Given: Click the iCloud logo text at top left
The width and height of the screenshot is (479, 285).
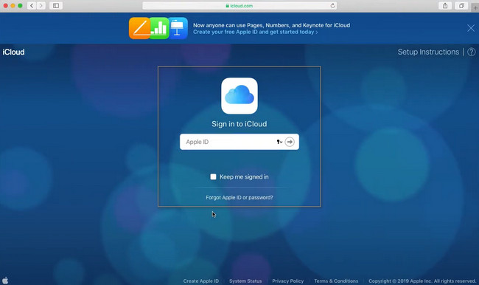Looking at the screenshot, I should (13, 52).
